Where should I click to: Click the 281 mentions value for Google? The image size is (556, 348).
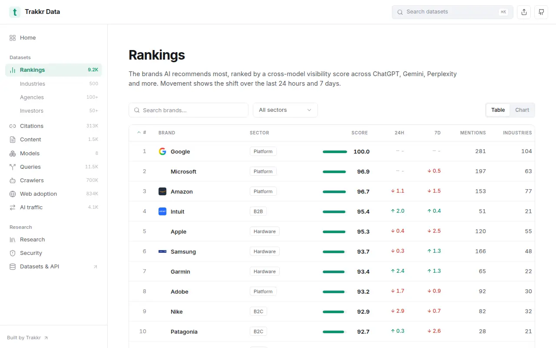(x=480, y=151)
